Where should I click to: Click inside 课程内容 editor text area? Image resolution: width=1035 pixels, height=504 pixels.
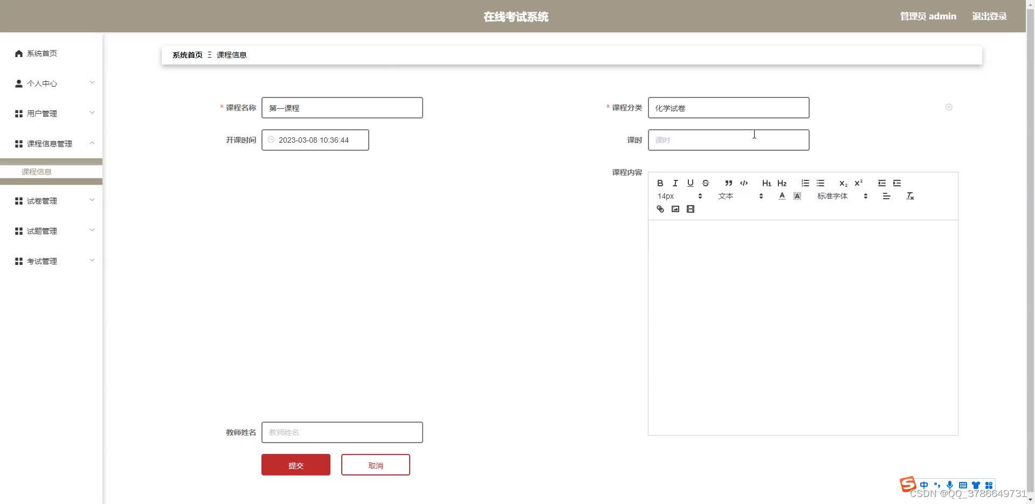point(803,327)
